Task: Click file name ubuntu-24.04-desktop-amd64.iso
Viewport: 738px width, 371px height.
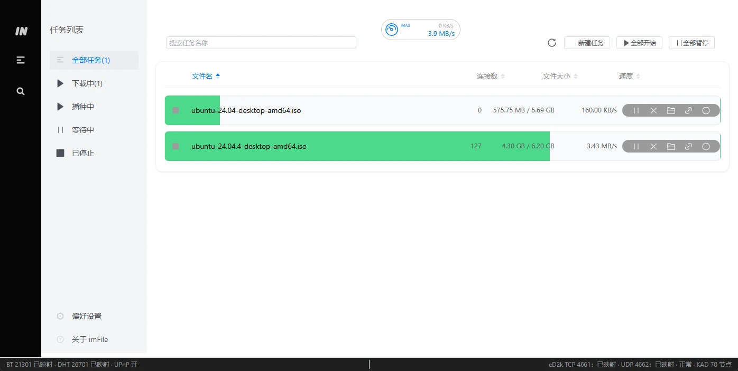Action: click(x=246, y=110)
